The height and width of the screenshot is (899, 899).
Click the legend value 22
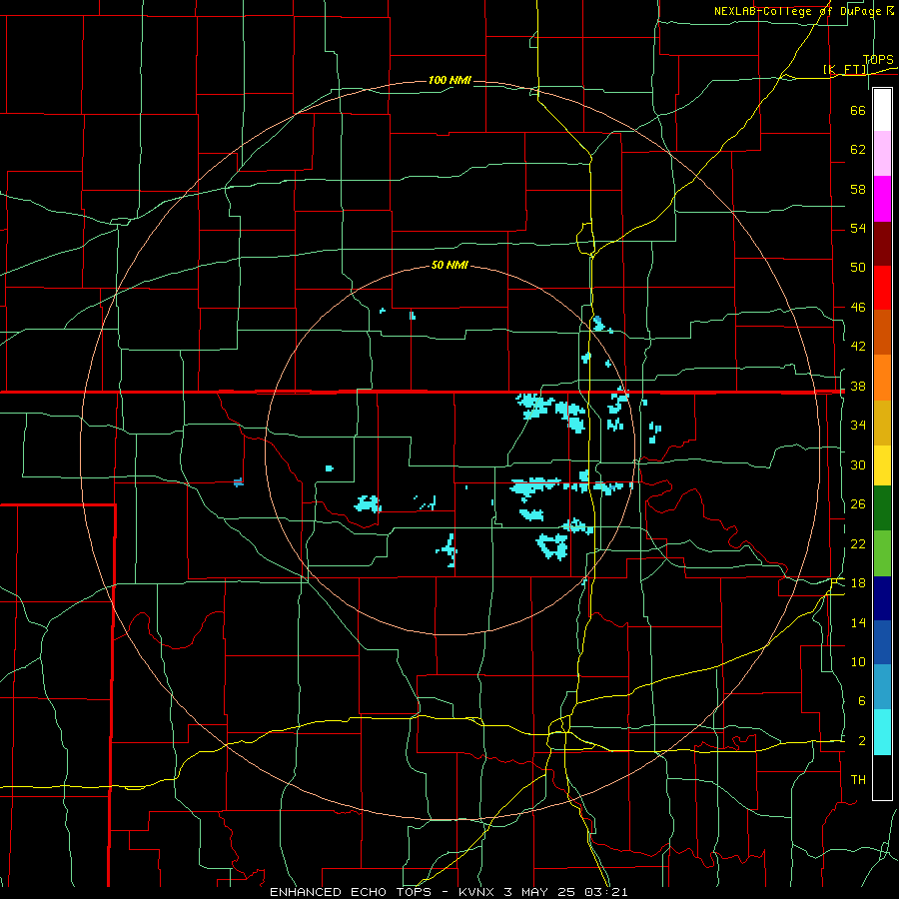858,543
